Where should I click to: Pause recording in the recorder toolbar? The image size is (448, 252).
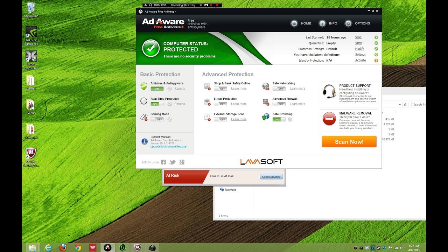pos(211,5)
